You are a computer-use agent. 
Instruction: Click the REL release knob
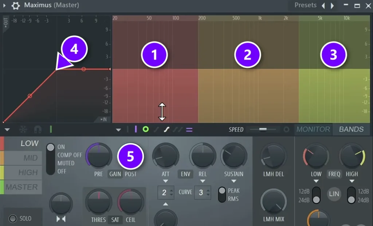point(203,156)
